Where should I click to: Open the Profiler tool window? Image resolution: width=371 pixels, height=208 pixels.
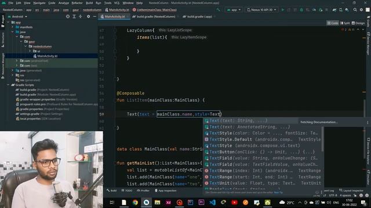click(143, 191)
